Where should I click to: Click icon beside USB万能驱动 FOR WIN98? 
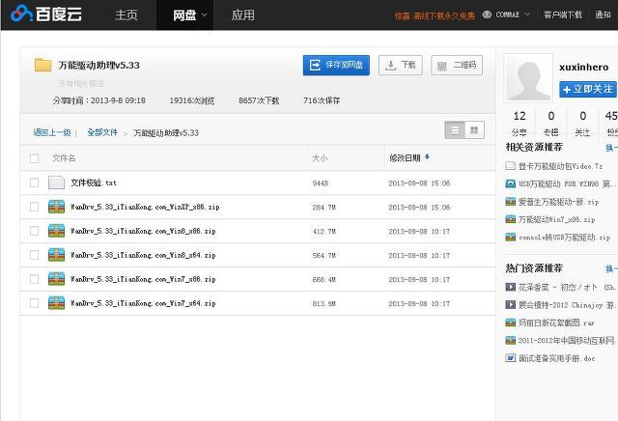[x=511, y=183]
